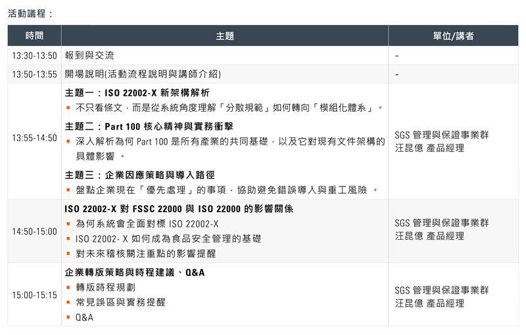Select the 15:00-15:15 time cell
The height and width of the screenshot is (335, 526).
coord(35,296)
